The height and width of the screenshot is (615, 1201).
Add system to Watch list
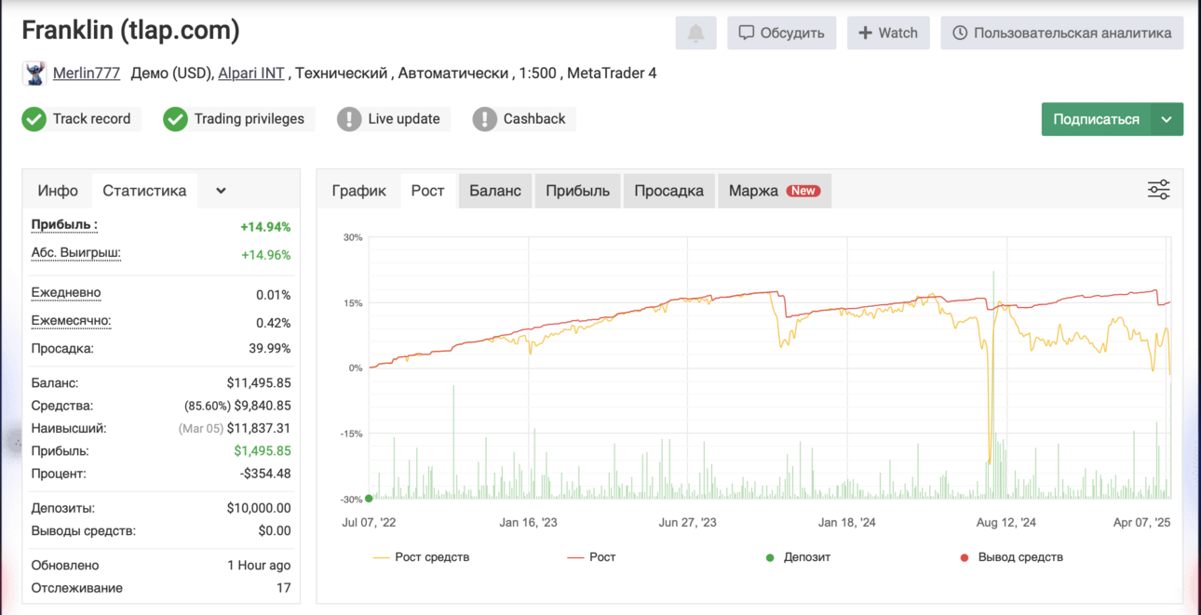coord(888,33)
